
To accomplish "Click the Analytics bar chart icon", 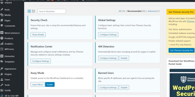I will [2, 44].
